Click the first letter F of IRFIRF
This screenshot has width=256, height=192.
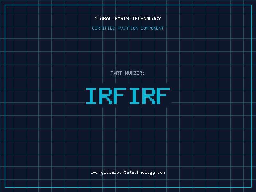[120, 96]
